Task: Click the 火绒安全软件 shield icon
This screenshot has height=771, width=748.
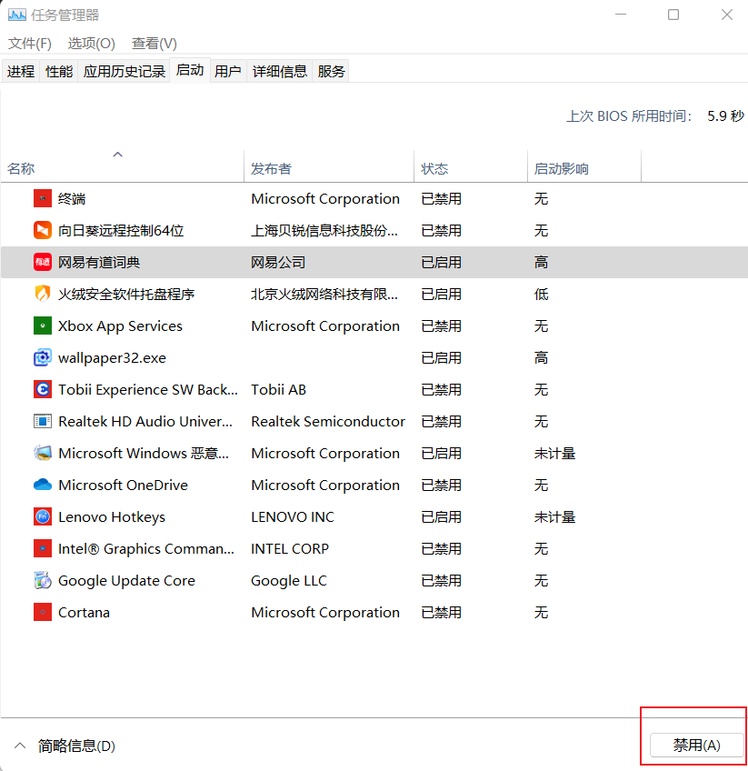Action: 43,294
